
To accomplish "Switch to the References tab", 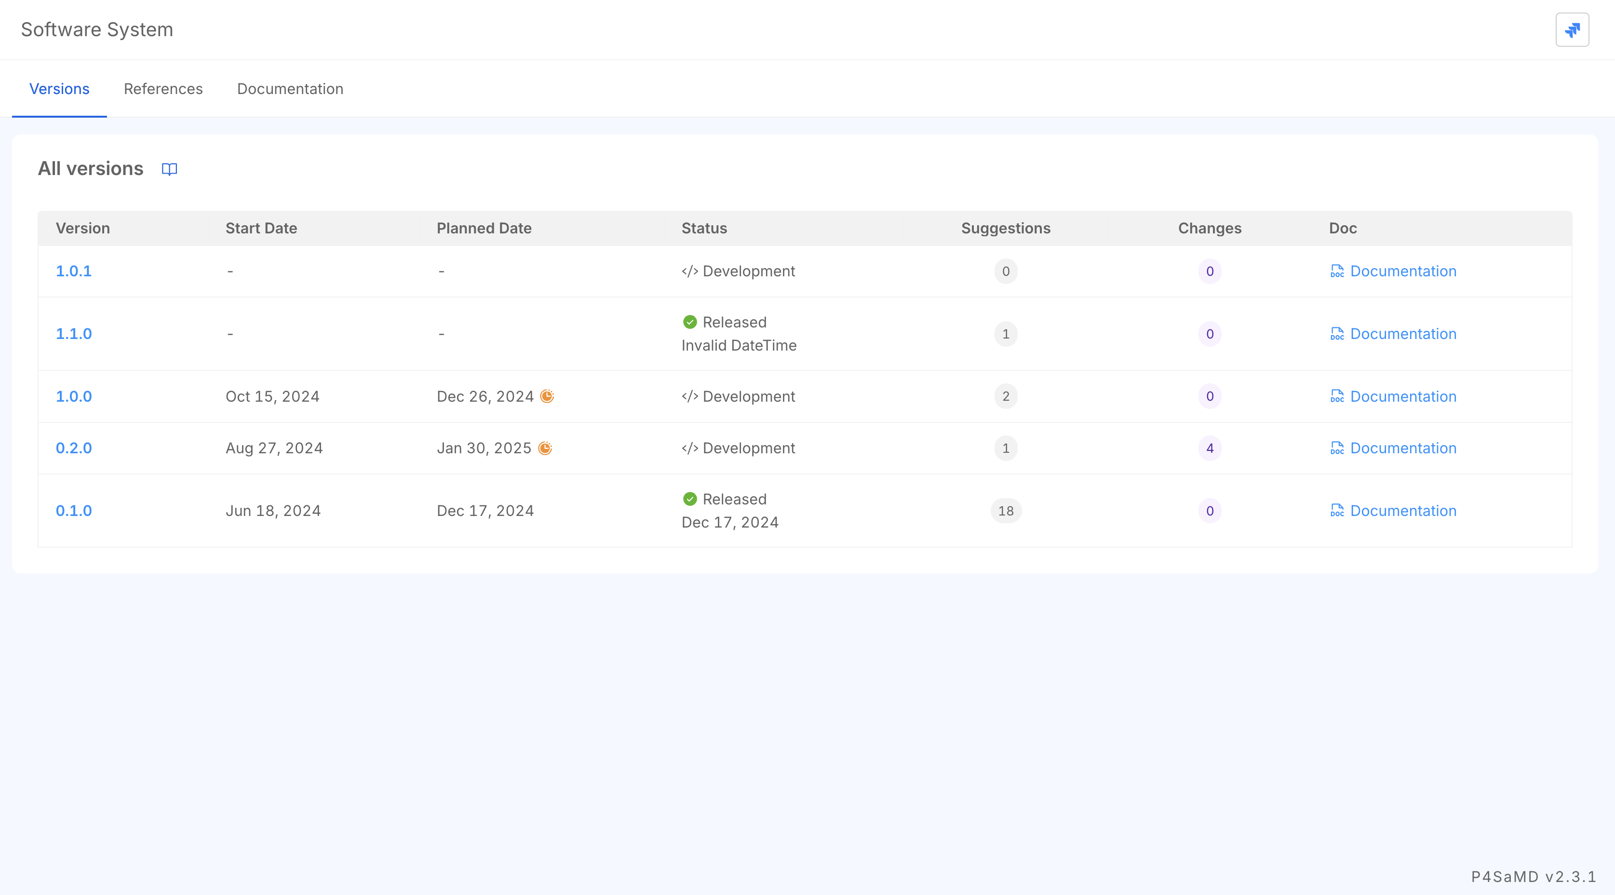I will tap(163, 89).
